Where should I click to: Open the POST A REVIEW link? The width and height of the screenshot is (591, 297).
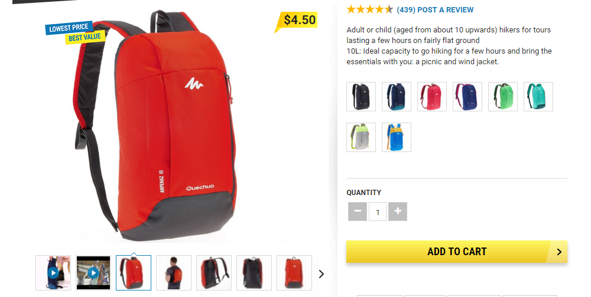point(446,10)
